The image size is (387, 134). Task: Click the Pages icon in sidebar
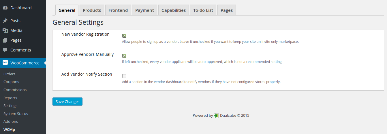click(x=5, y=40)
